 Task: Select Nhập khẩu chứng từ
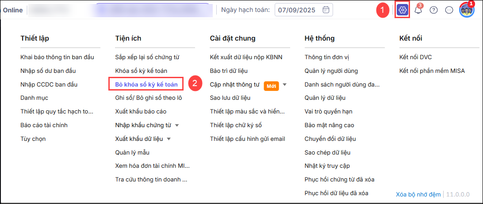143,125
